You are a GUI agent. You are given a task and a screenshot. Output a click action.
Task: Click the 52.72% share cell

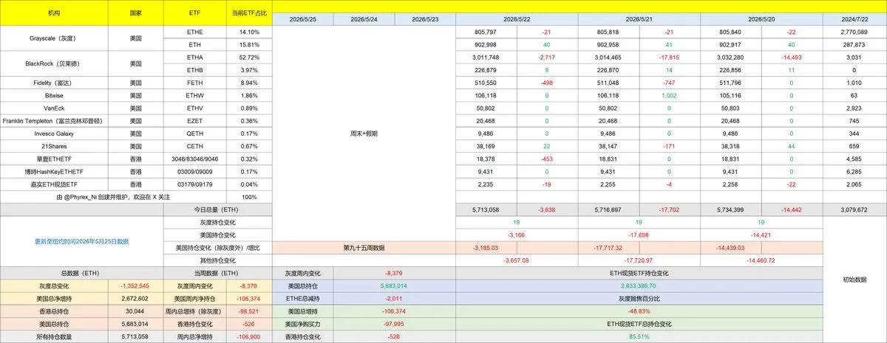250,57
